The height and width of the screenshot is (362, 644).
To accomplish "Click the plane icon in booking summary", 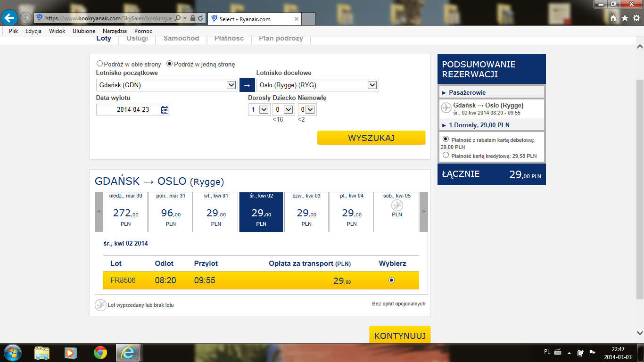I will (x=446, y=108).
